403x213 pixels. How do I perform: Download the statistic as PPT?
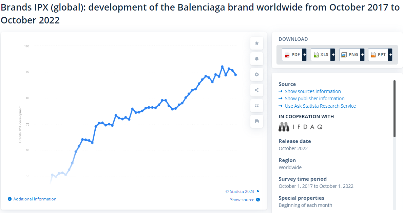click(378, 55)
